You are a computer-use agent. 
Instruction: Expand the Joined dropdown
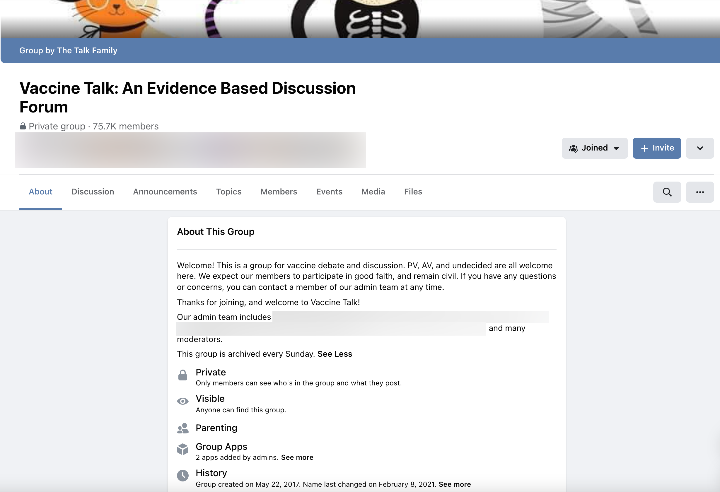coord(616,148)
